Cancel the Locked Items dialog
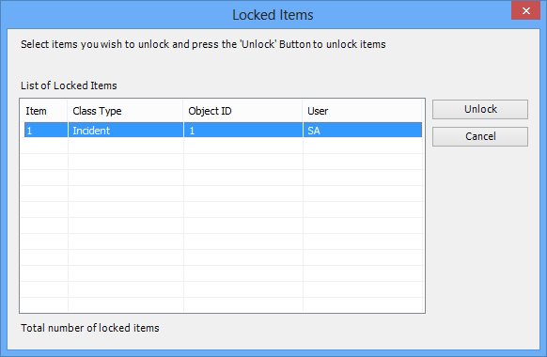The image size is (547, 357). [x=480, y=136]
